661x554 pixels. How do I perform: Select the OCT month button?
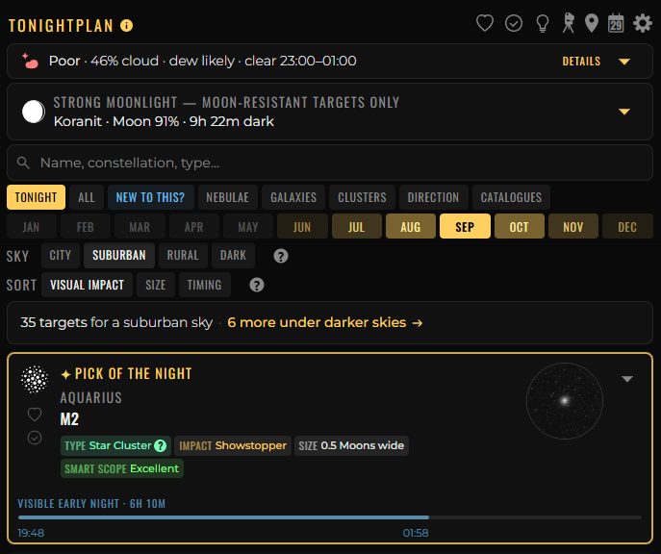[x=519, y=227]
